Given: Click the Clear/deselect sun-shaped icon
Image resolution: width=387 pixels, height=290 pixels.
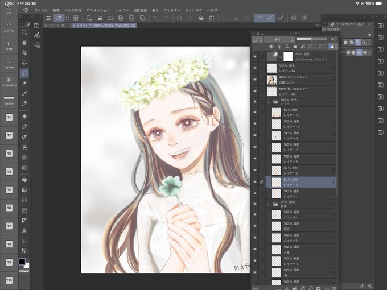Looking at the screenshot, I should pyautogui.click(x=179, y=18).
